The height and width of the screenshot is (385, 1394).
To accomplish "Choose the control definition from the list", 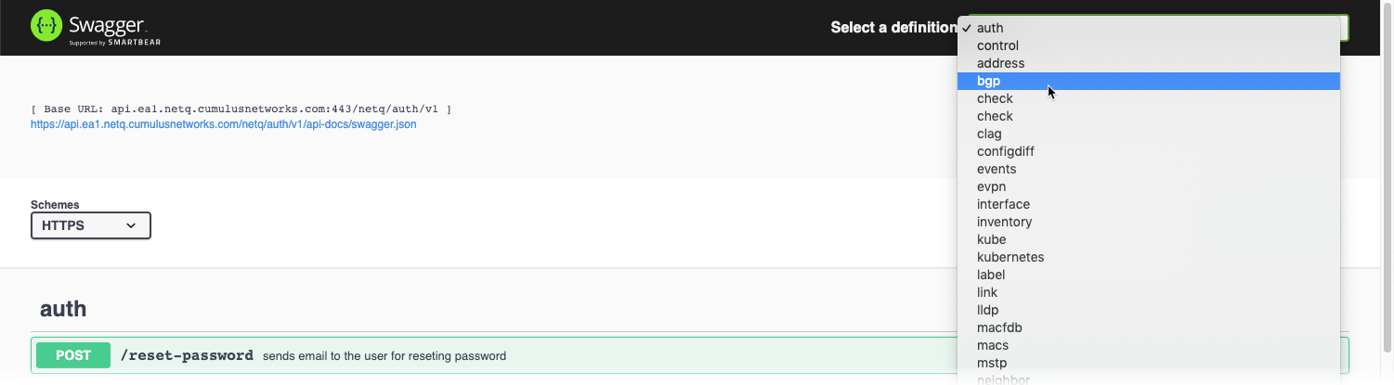I will [997, 46].
